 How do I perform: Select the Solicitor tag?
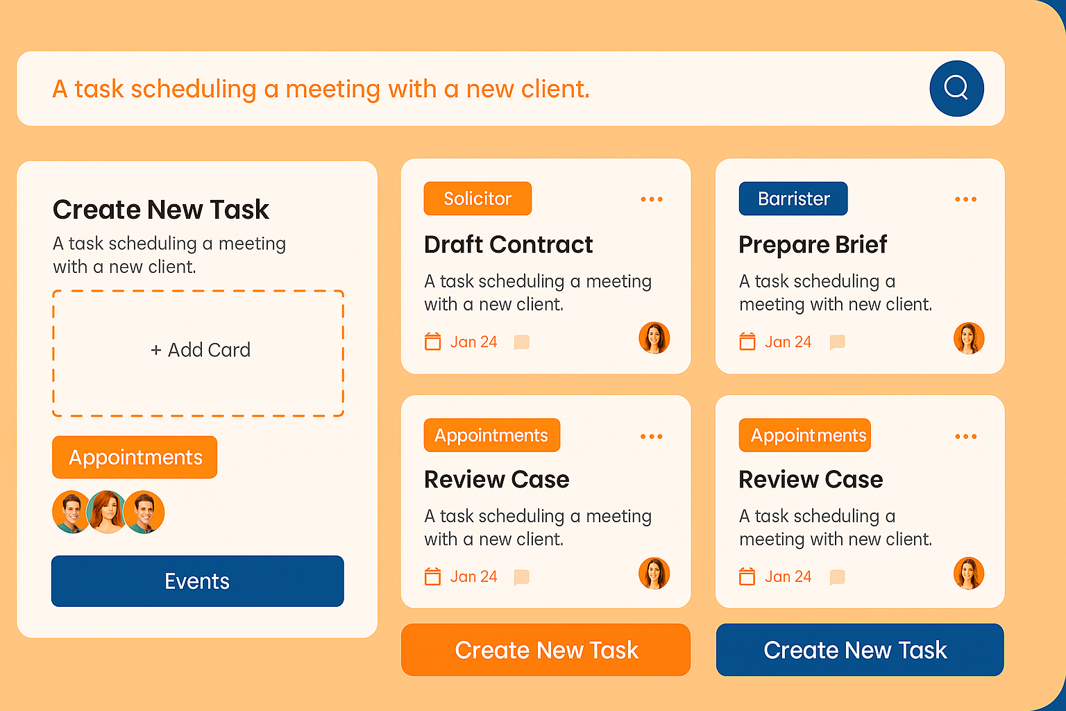[x=477, y=199]
